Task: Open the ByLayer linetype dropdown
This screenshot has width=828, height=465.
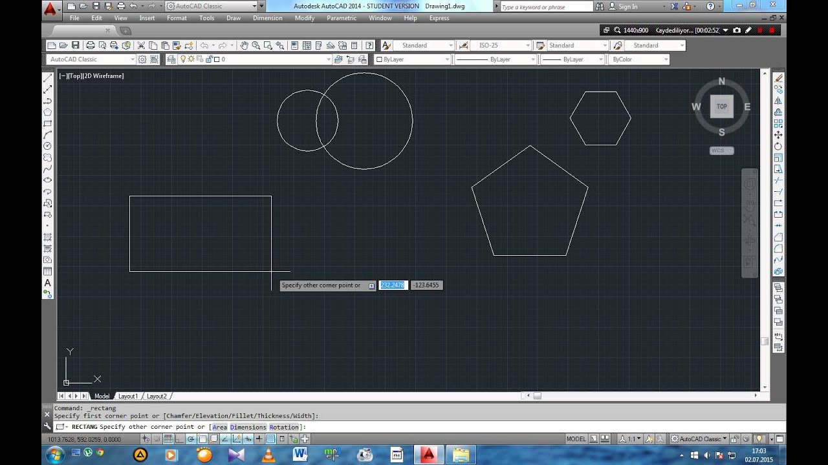Action: pyautogui.click(x=496, y=59)
